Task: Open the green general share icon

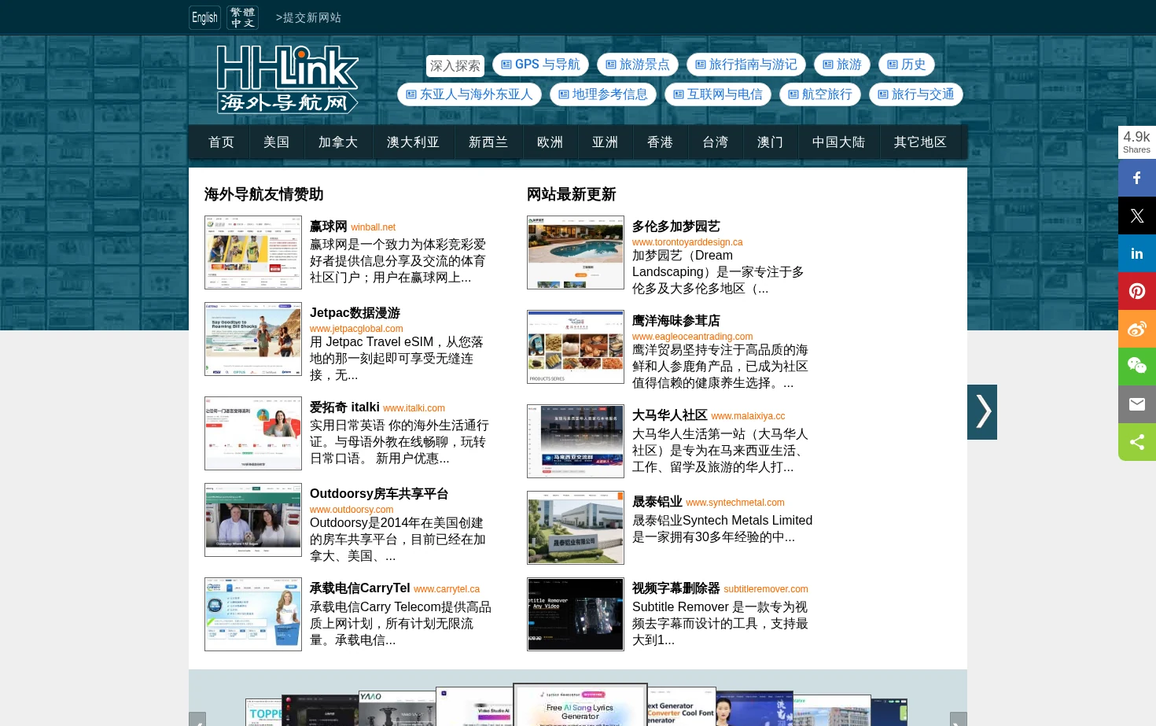Action: 1137,442
